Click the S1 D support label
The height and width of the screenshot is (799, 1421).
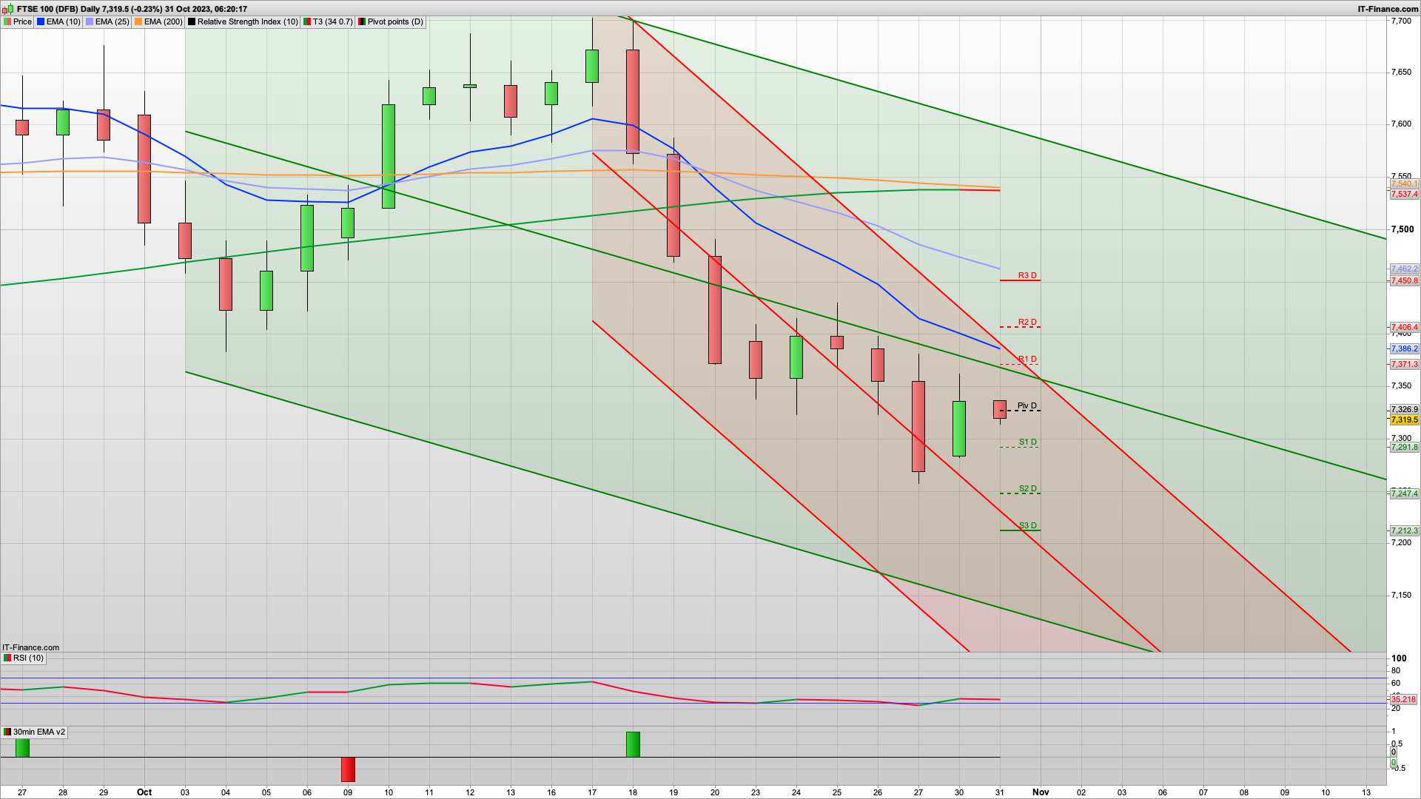(x=1027, y=442)
